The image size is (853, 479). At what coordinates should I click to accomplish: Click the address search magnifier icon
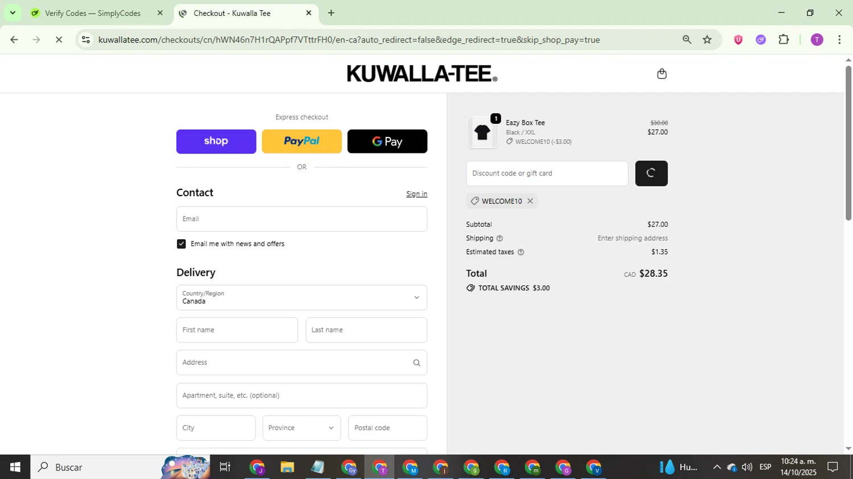pyautogui.click(x=416, y=363)
